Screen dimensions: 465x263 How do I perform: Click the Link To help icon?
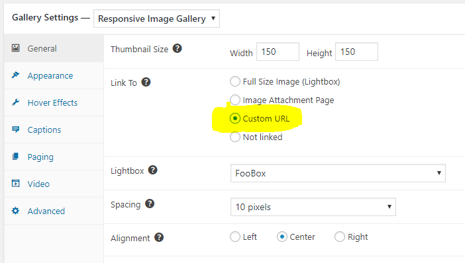click(146, 82)
